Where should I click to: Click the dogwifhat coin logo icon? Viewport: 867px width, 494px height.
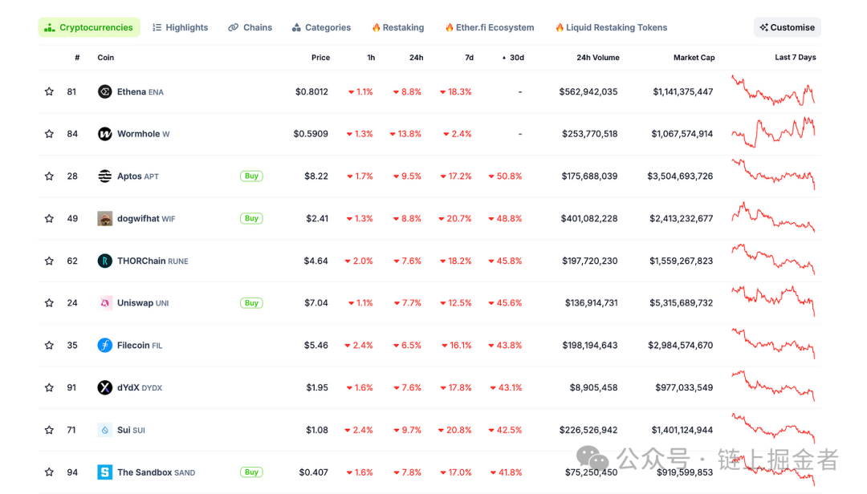[x=104, y=219]
